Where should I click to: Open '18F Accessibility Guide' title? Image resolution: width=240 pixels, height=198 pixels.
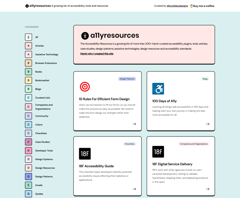[x=96, y=166]
